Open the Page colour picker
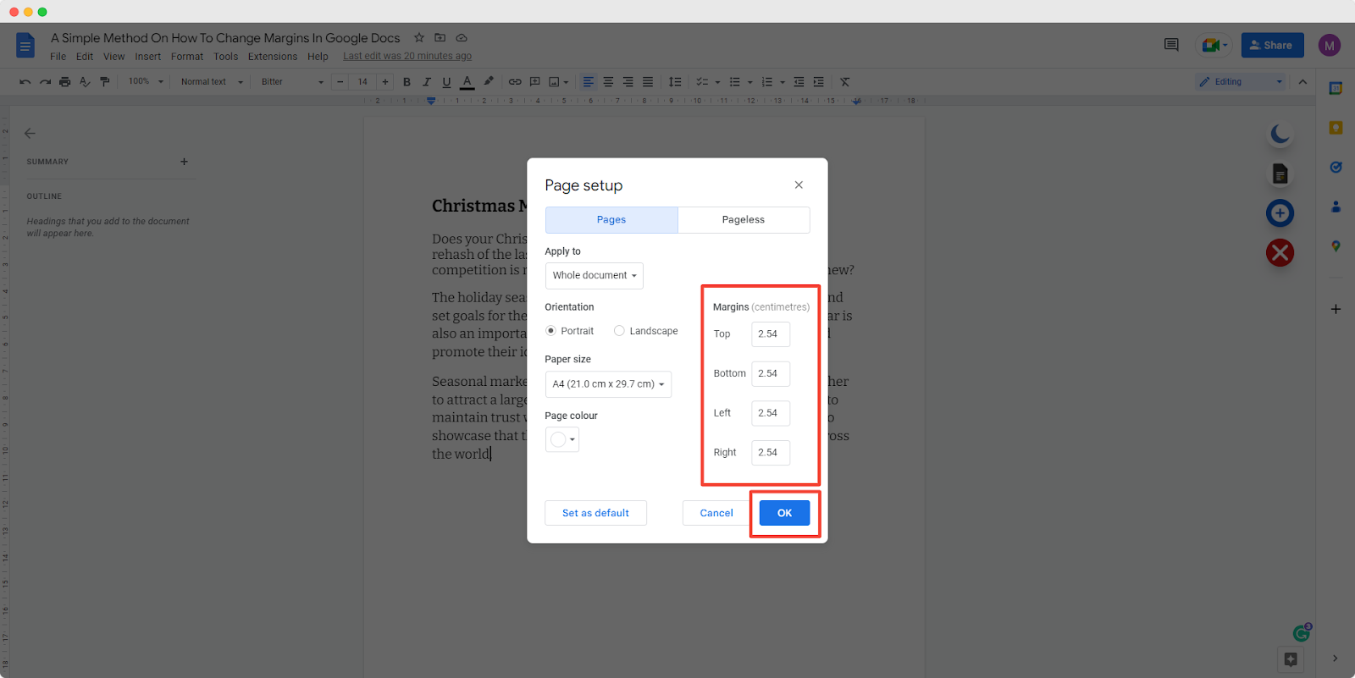The width and height of the screenshot is (1355, 678). pos(562,439)
